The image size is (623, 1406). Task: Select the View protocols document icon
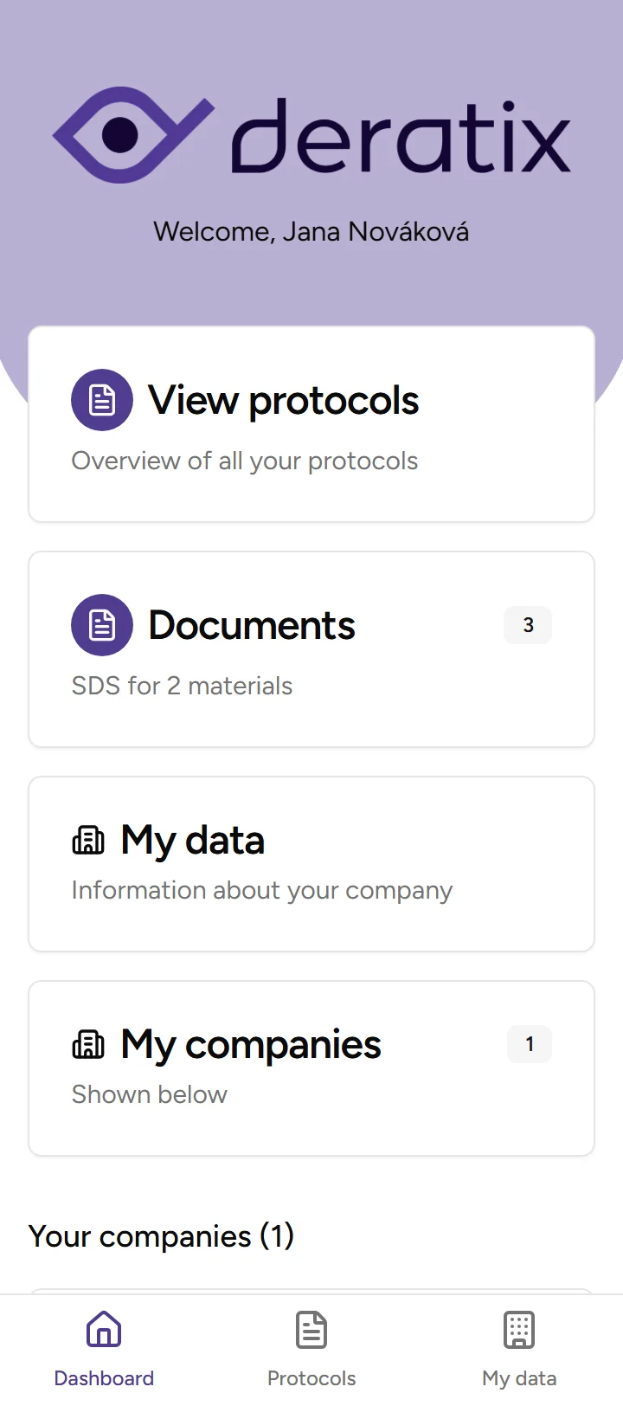pyautogui.click(x=101, y=399)
